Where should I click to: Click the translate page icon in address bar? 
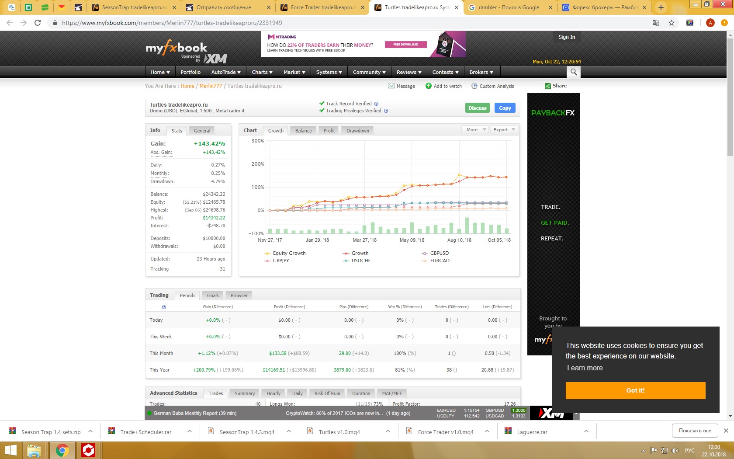[x=656, y=23]
